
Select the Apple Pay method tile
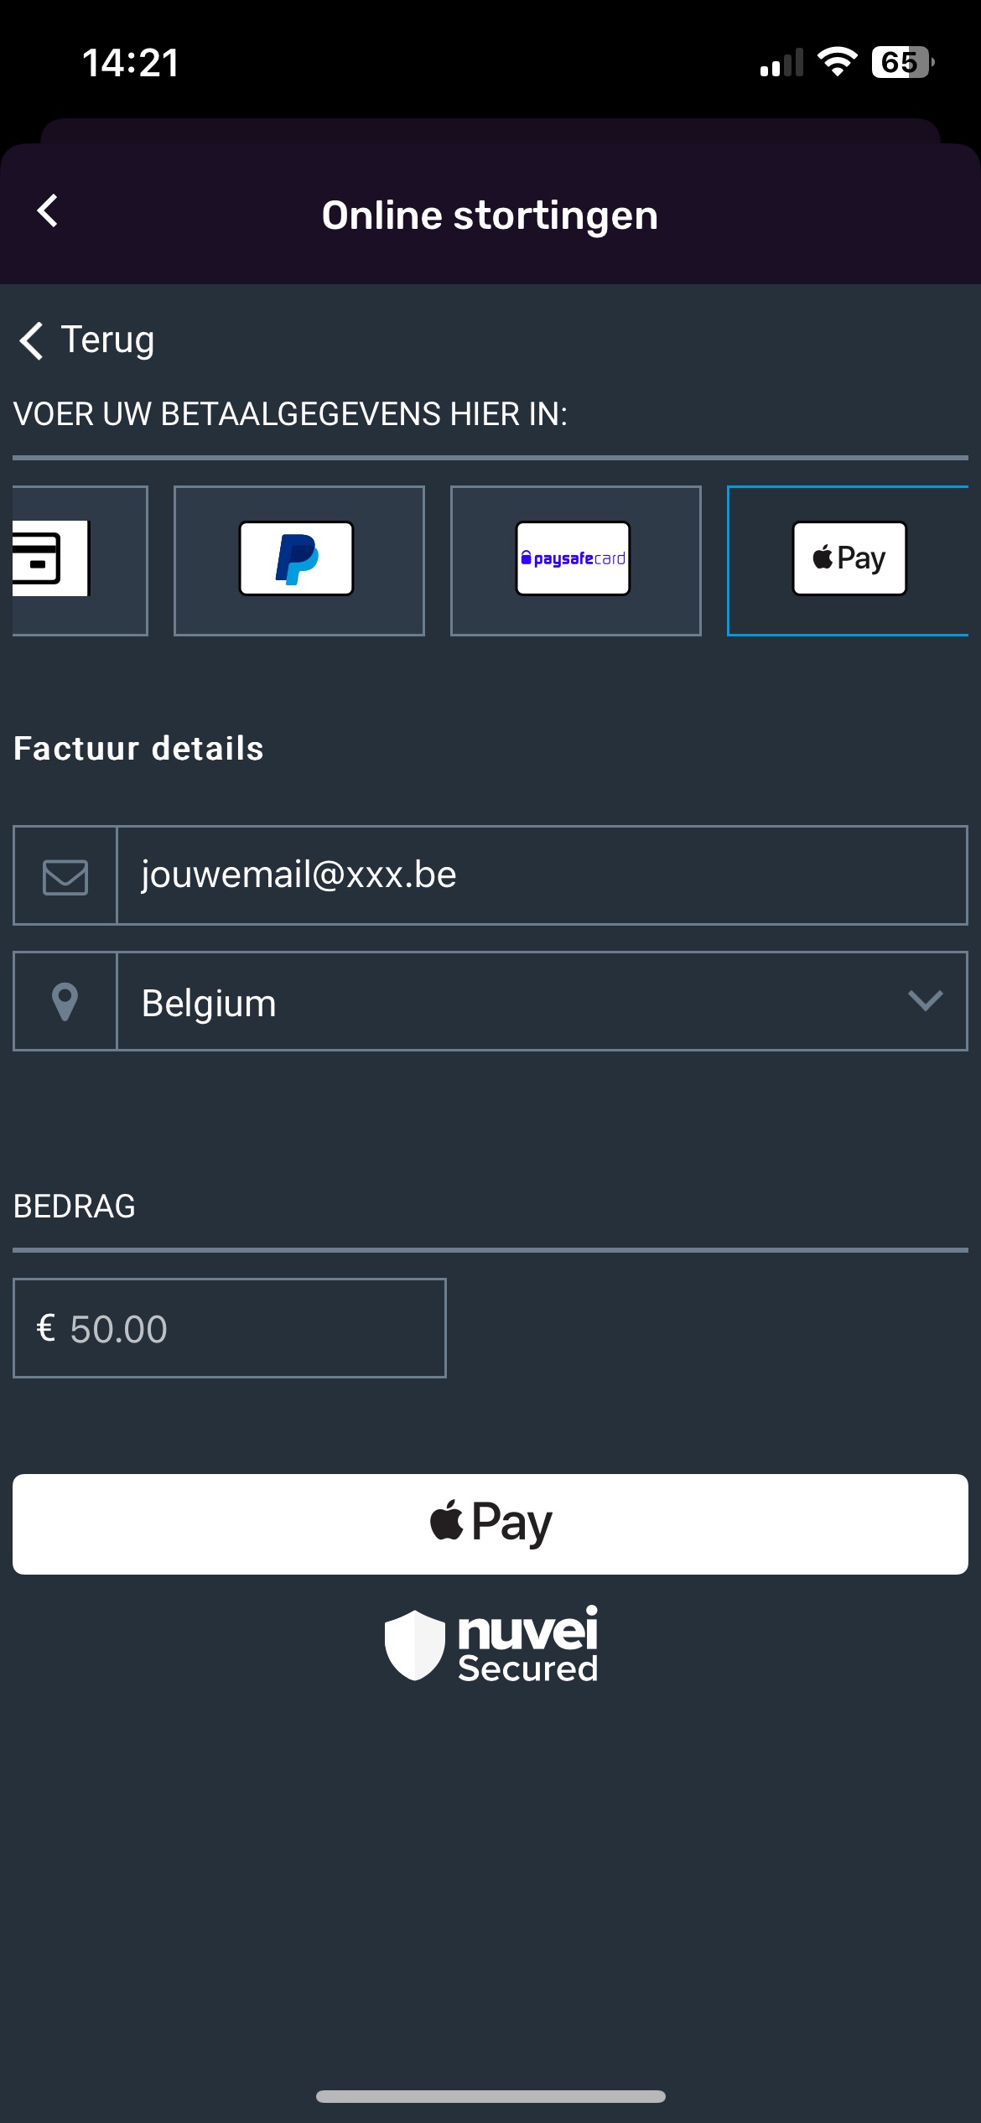click(x=848, y=560)
